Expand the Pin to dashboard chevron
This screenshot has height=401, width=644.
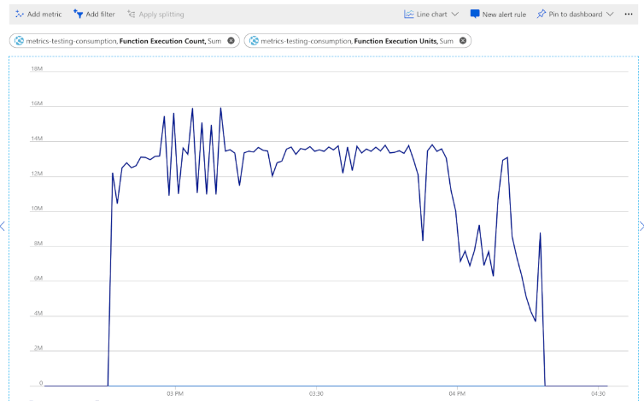(x=610, y=15)
